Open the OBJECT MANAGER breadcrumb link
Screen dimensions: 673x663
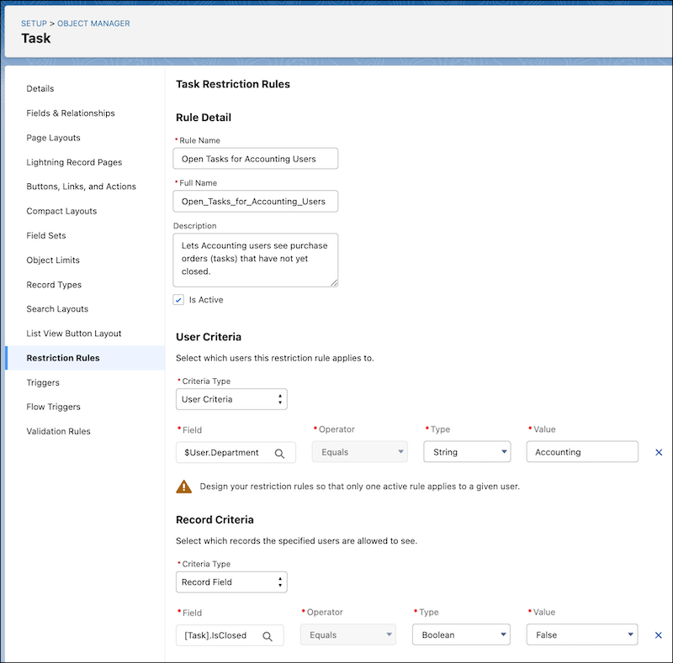click(x=92, y=23)
